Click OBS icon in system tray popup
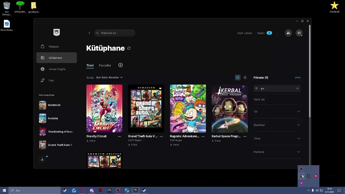Viewport: 345px width, 194px height. tap(301, 169)
